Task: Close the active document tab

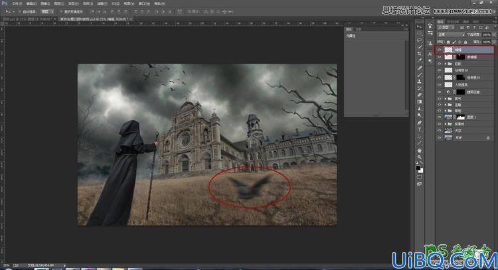Action: (131, 19)
